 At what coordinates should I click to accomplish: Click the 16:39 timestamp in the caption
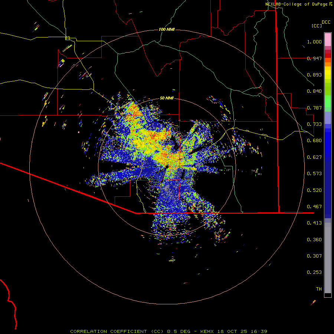tap(259, 331)
